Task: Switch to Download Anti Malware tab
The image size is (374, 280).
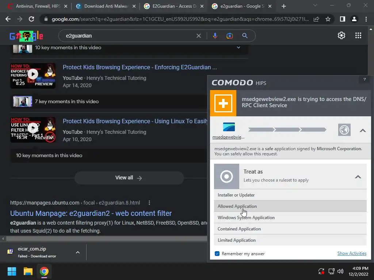Action: [105, 6]
